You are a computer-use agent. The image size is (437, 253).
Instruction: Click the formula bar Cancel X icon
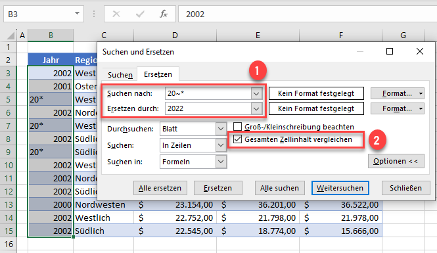tap(116, 14)
